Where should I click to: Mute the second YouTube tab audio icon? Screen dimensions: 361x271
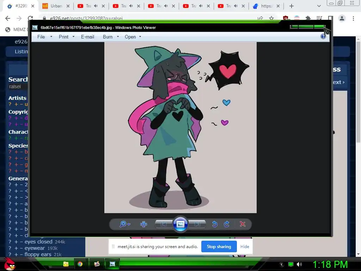tap(131, 6)
